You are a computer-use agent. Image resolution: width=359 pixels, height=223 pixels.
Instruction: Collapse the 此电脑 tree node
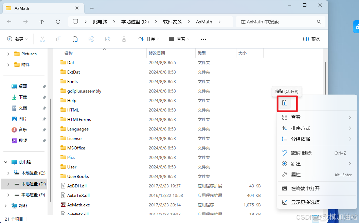click(5, 162)
